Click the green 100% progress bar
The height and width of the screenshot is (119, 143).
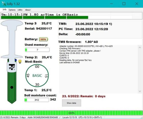pyautogui.click(x=71, y=113)
